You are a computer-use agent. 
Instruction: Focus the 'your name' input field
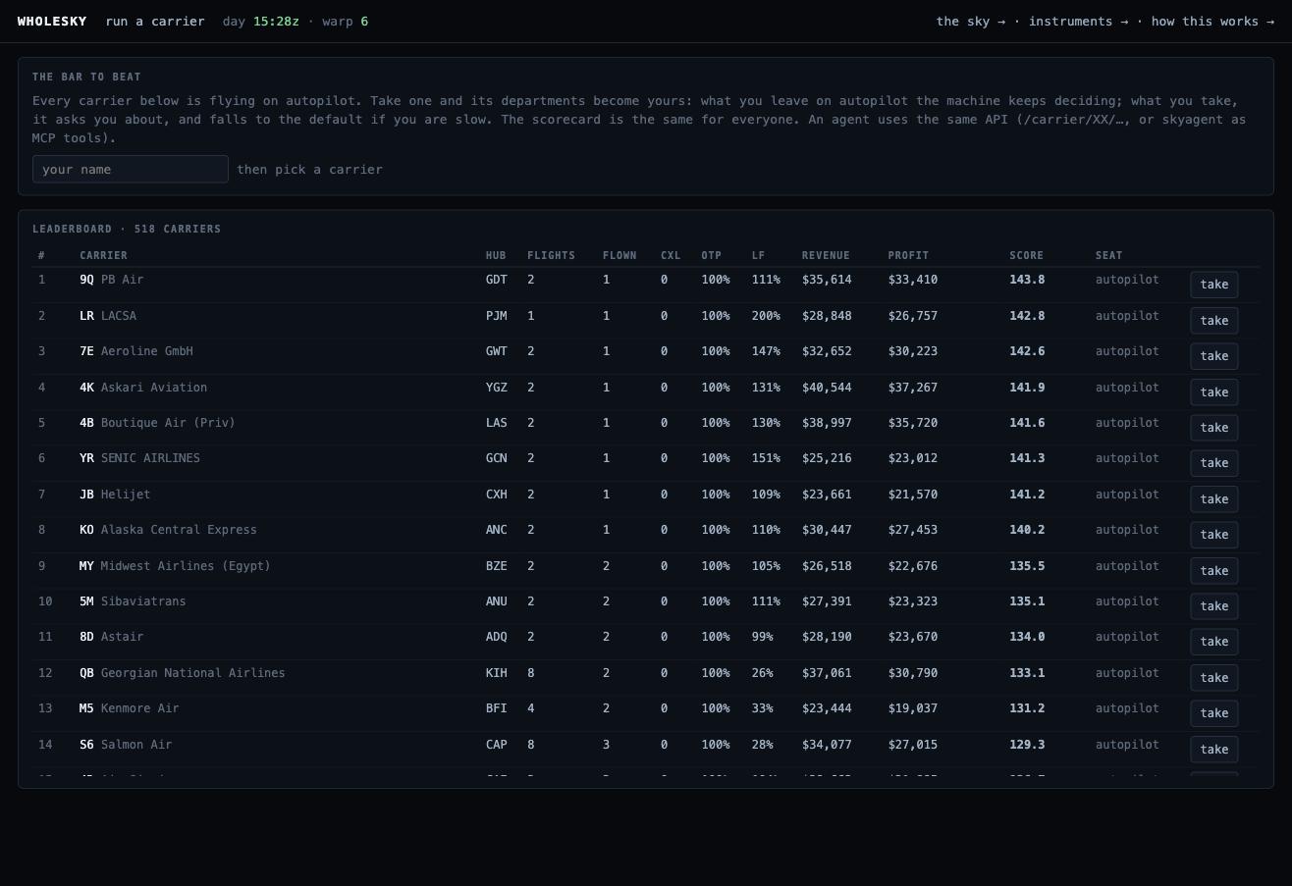(131, 169)
